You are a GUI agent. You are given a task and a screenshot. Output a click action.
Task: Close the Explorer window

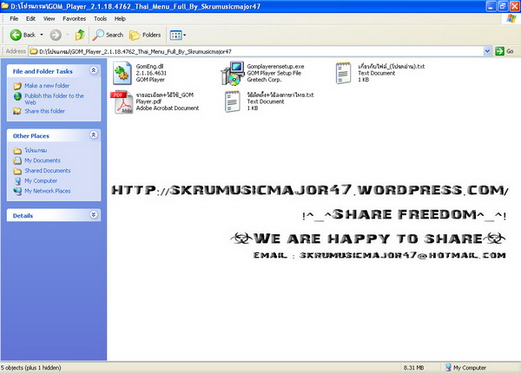pyautogui.click(x=514, y=6)
